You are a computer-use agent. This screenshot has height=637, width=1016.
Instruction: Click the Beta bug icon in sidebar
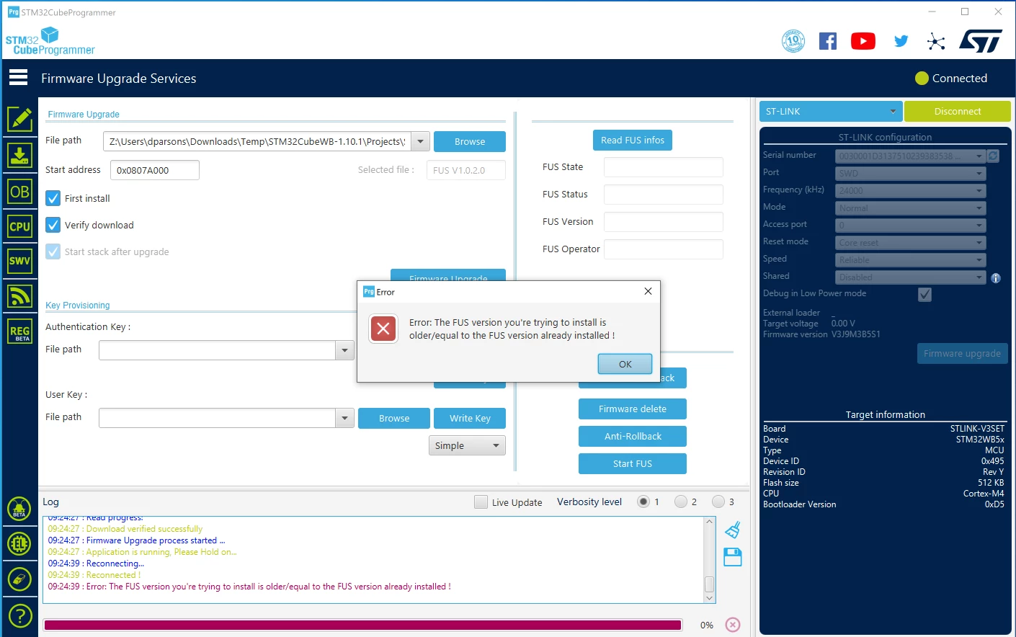click(x=19, y=509)
